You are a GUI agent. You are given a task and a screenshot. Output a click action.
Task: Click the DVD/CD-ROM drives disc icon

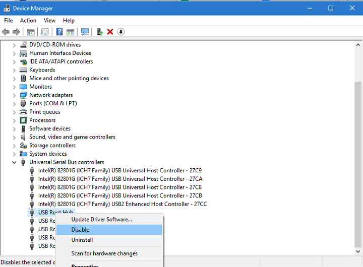(23, 45)
